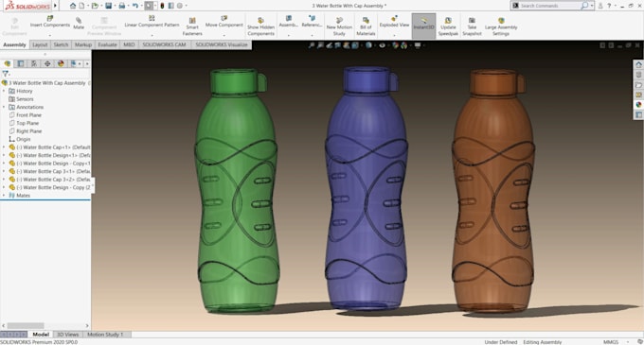The height and width of the screenshot is (345, 644).
Task: Click Update Speedpak
Action: [x=448, y=26]
